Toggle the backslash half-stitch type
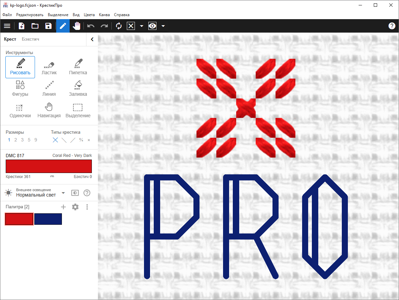The height and width of the screenshot is (300, 399). [x=64, y=140]
